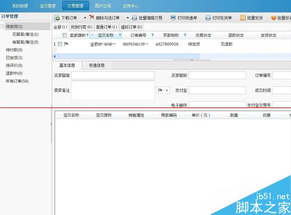
Task: Switch to the 货到付款(0) tab
Action: [81, 27]
